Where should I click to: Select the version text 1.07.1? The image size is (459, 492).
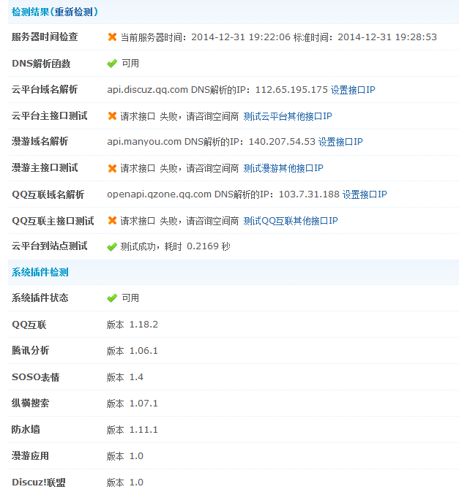coord(143,404)
